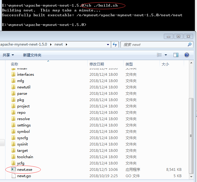Click the search magnifier icon
197x182 pixels.
pos(189,44)
